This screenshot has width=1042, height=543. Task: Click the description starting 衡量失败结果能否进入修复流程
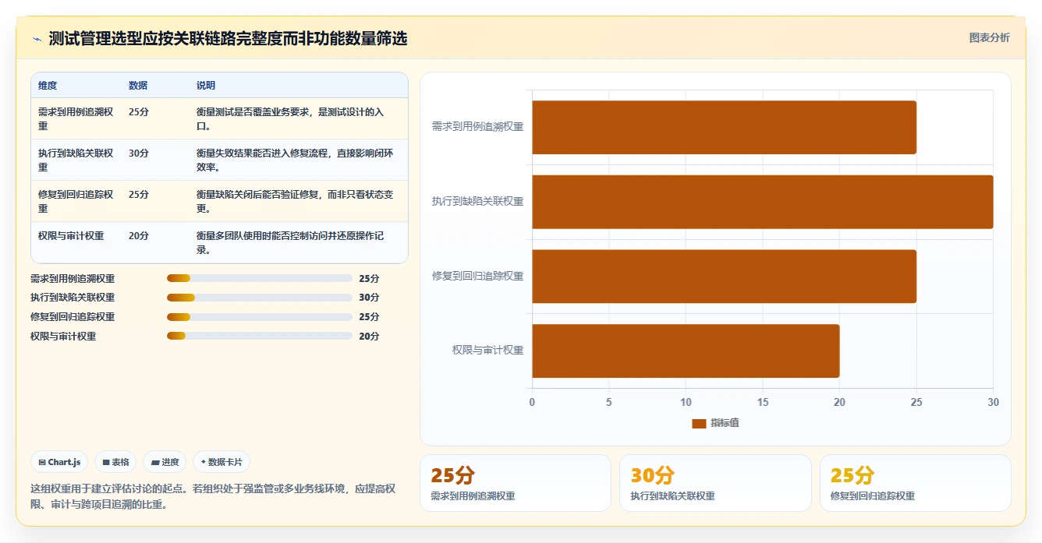[x=295, y=160]
